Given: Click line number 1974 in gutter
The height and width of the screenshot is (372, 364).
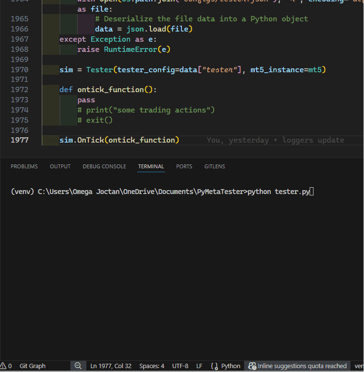Looking at the screenshot, I should (19, 110).
